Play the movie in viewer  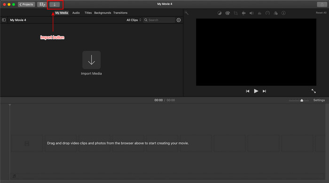(x=256, y=91)
